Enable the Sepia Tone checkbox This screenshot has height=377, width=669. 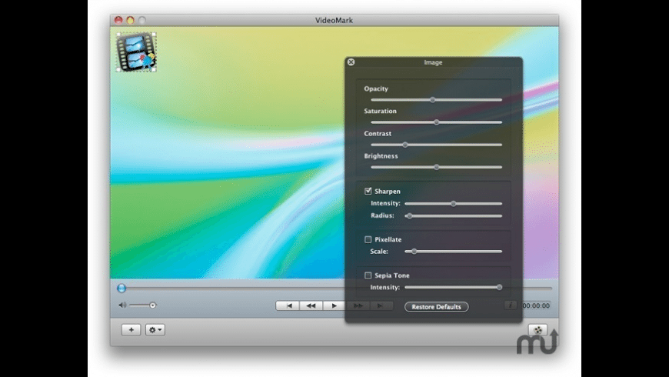(368, 275)
